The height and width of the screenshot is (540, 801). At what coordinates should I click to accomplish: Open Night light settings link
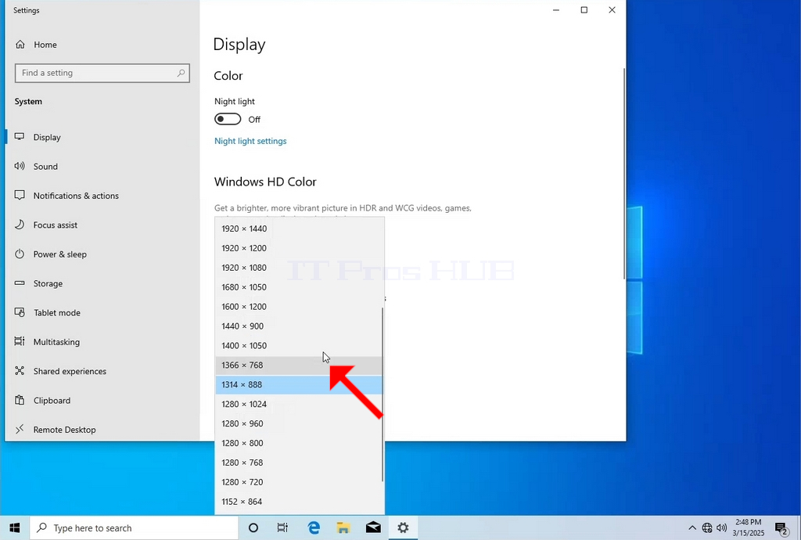click(x=250, y=141)
